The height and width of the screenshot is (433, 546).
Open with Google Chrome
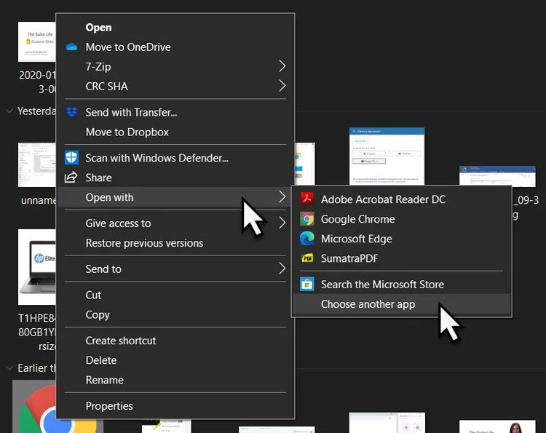(x=402, y=219)
